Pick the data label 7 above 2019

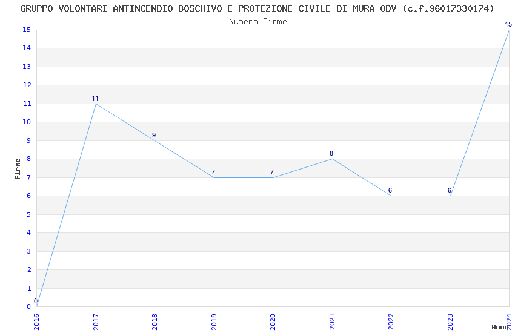[213, 172]
